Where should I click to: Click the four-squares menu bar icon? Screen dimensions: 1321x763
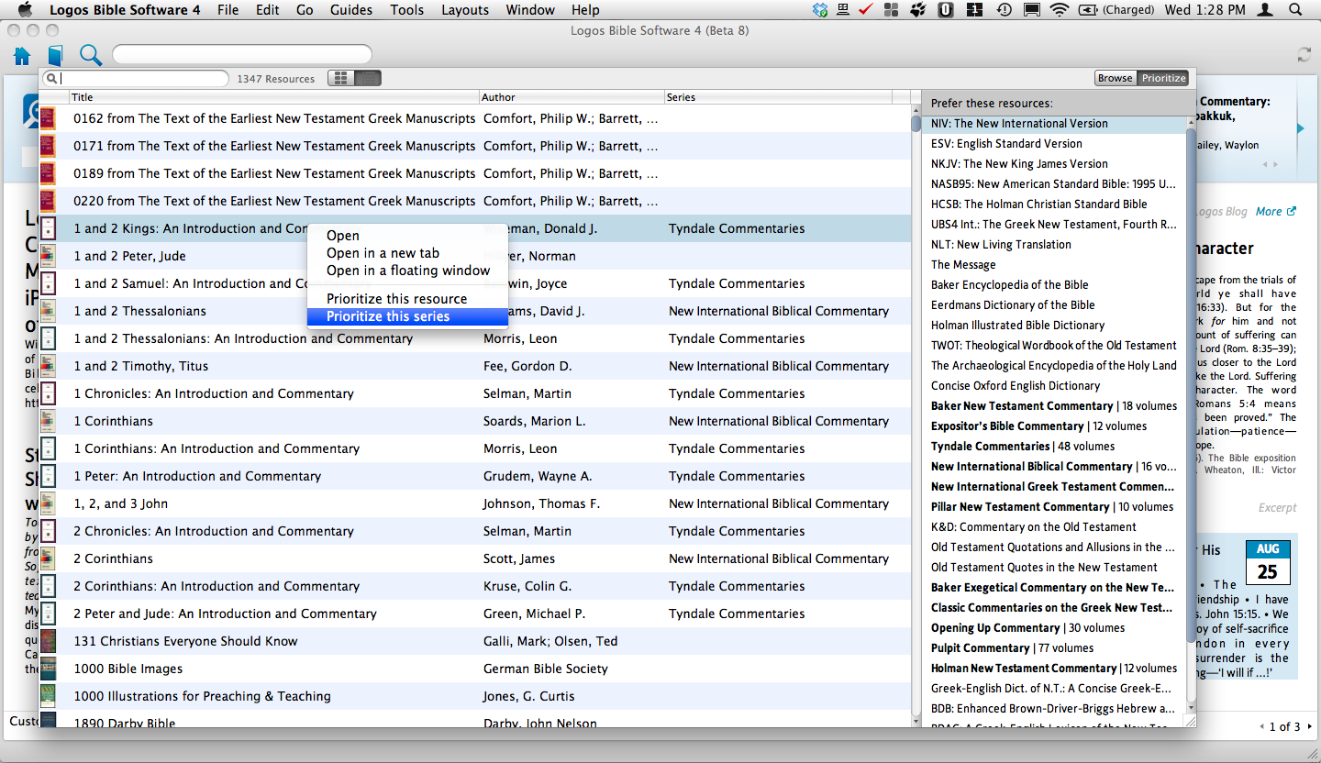891,10
